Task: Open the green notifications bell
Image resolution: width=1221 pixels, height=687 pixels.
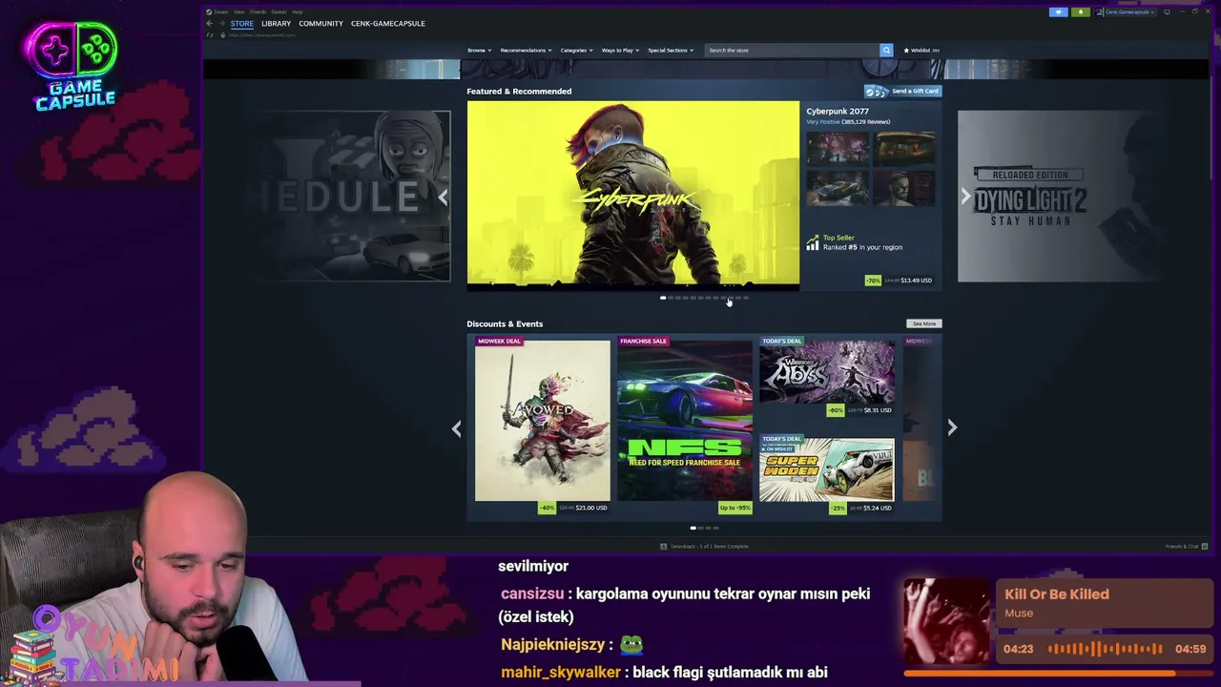Action: pos(1080,11)
